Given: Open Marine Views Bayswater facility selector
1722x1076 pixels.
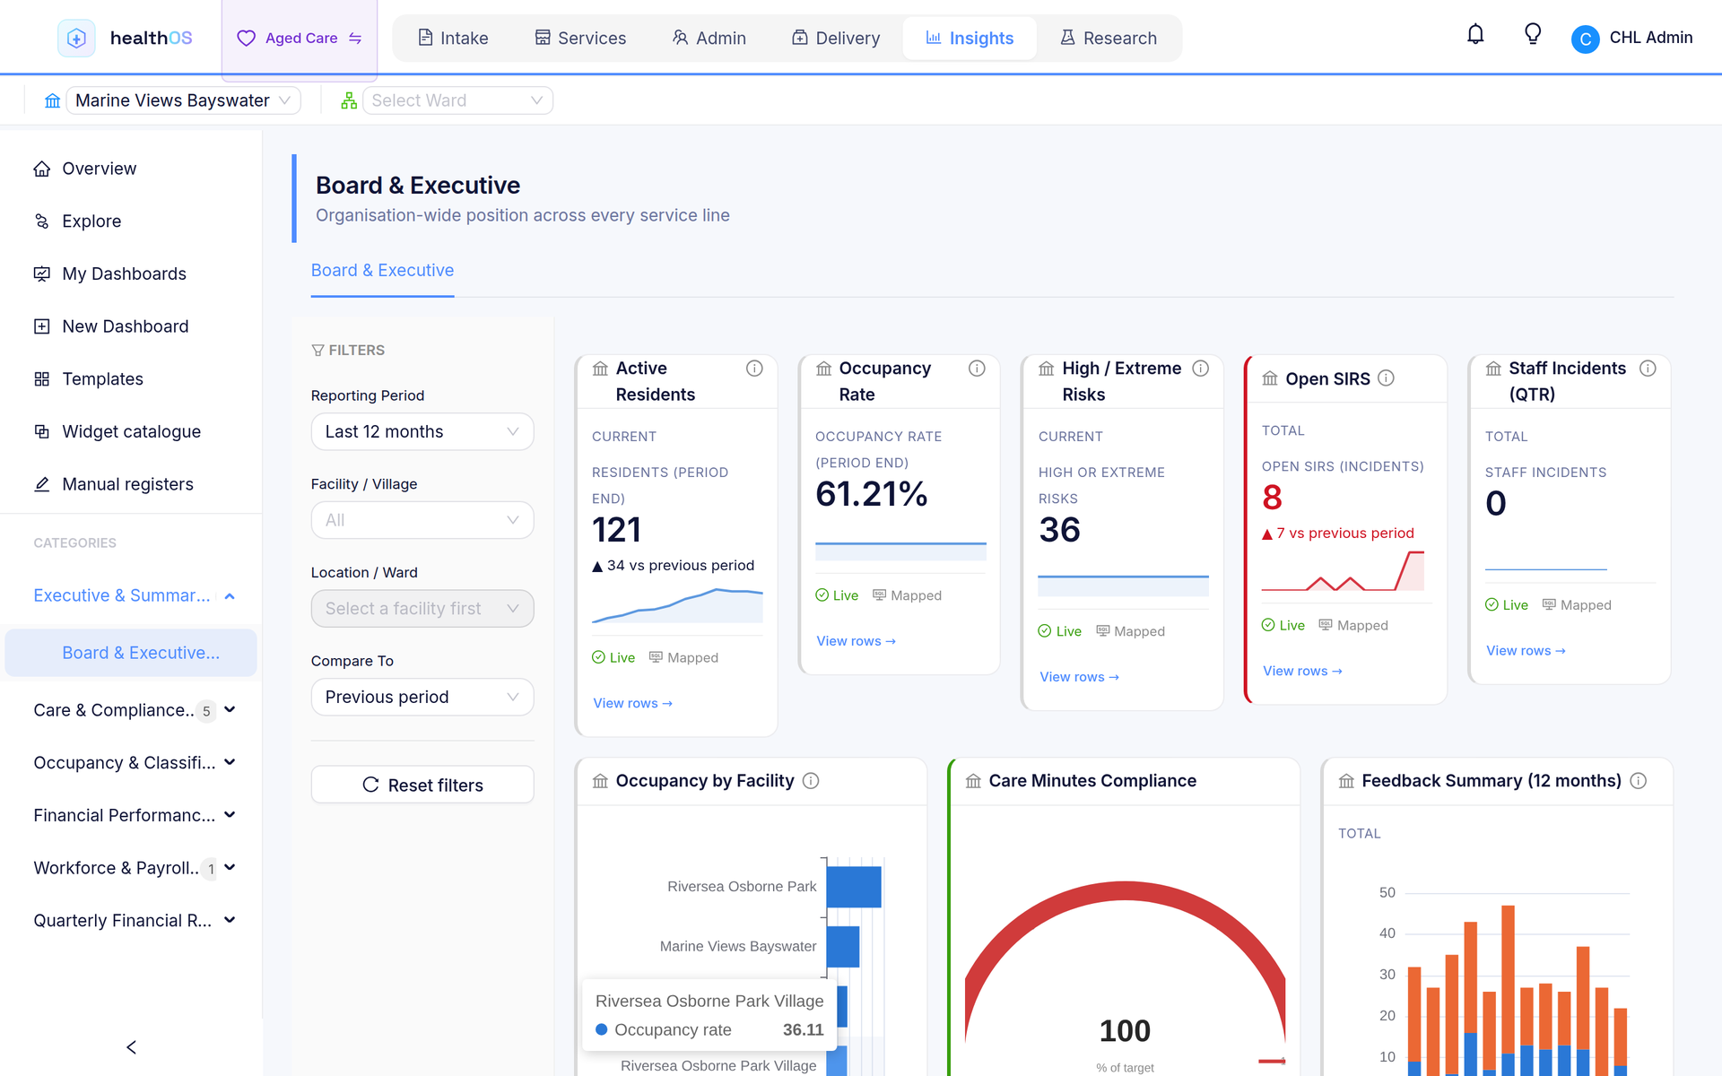Looking at the screenshot, I should click(183, 100).
